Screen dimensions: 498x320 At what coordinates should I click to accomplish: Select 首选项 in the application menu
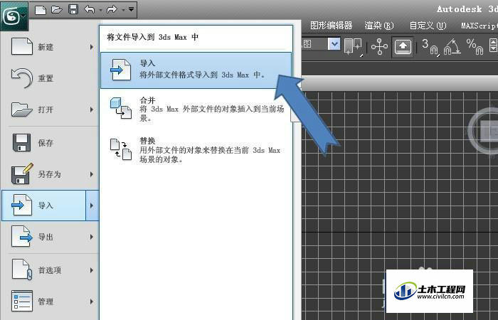[x=50, y=270]
